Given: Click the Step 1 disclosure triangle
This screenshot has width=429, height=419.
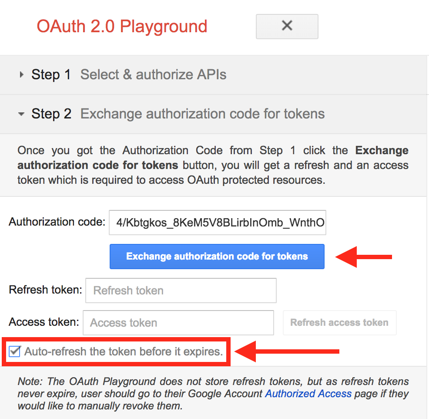Looking at the screenshot, I should (21, 74).
